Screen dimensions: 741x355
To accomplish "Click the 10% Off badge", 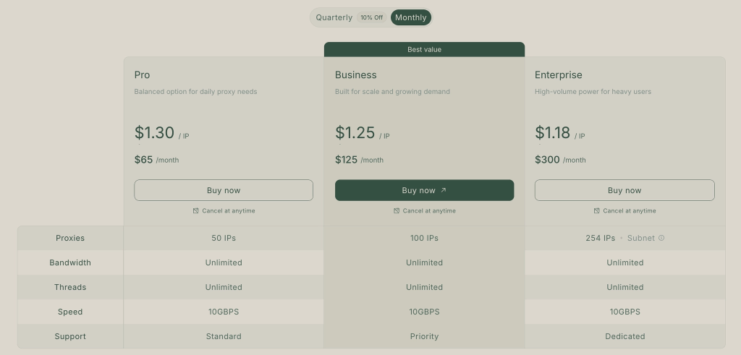I will pos(372,17).
